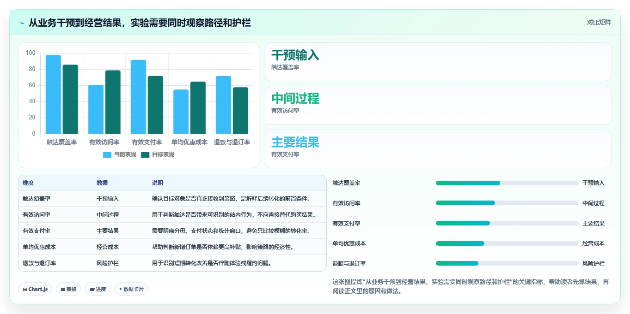Click the current-performance bar for 触达覆盖率
This screenshot has width=630, height=314.
[53, 95]
